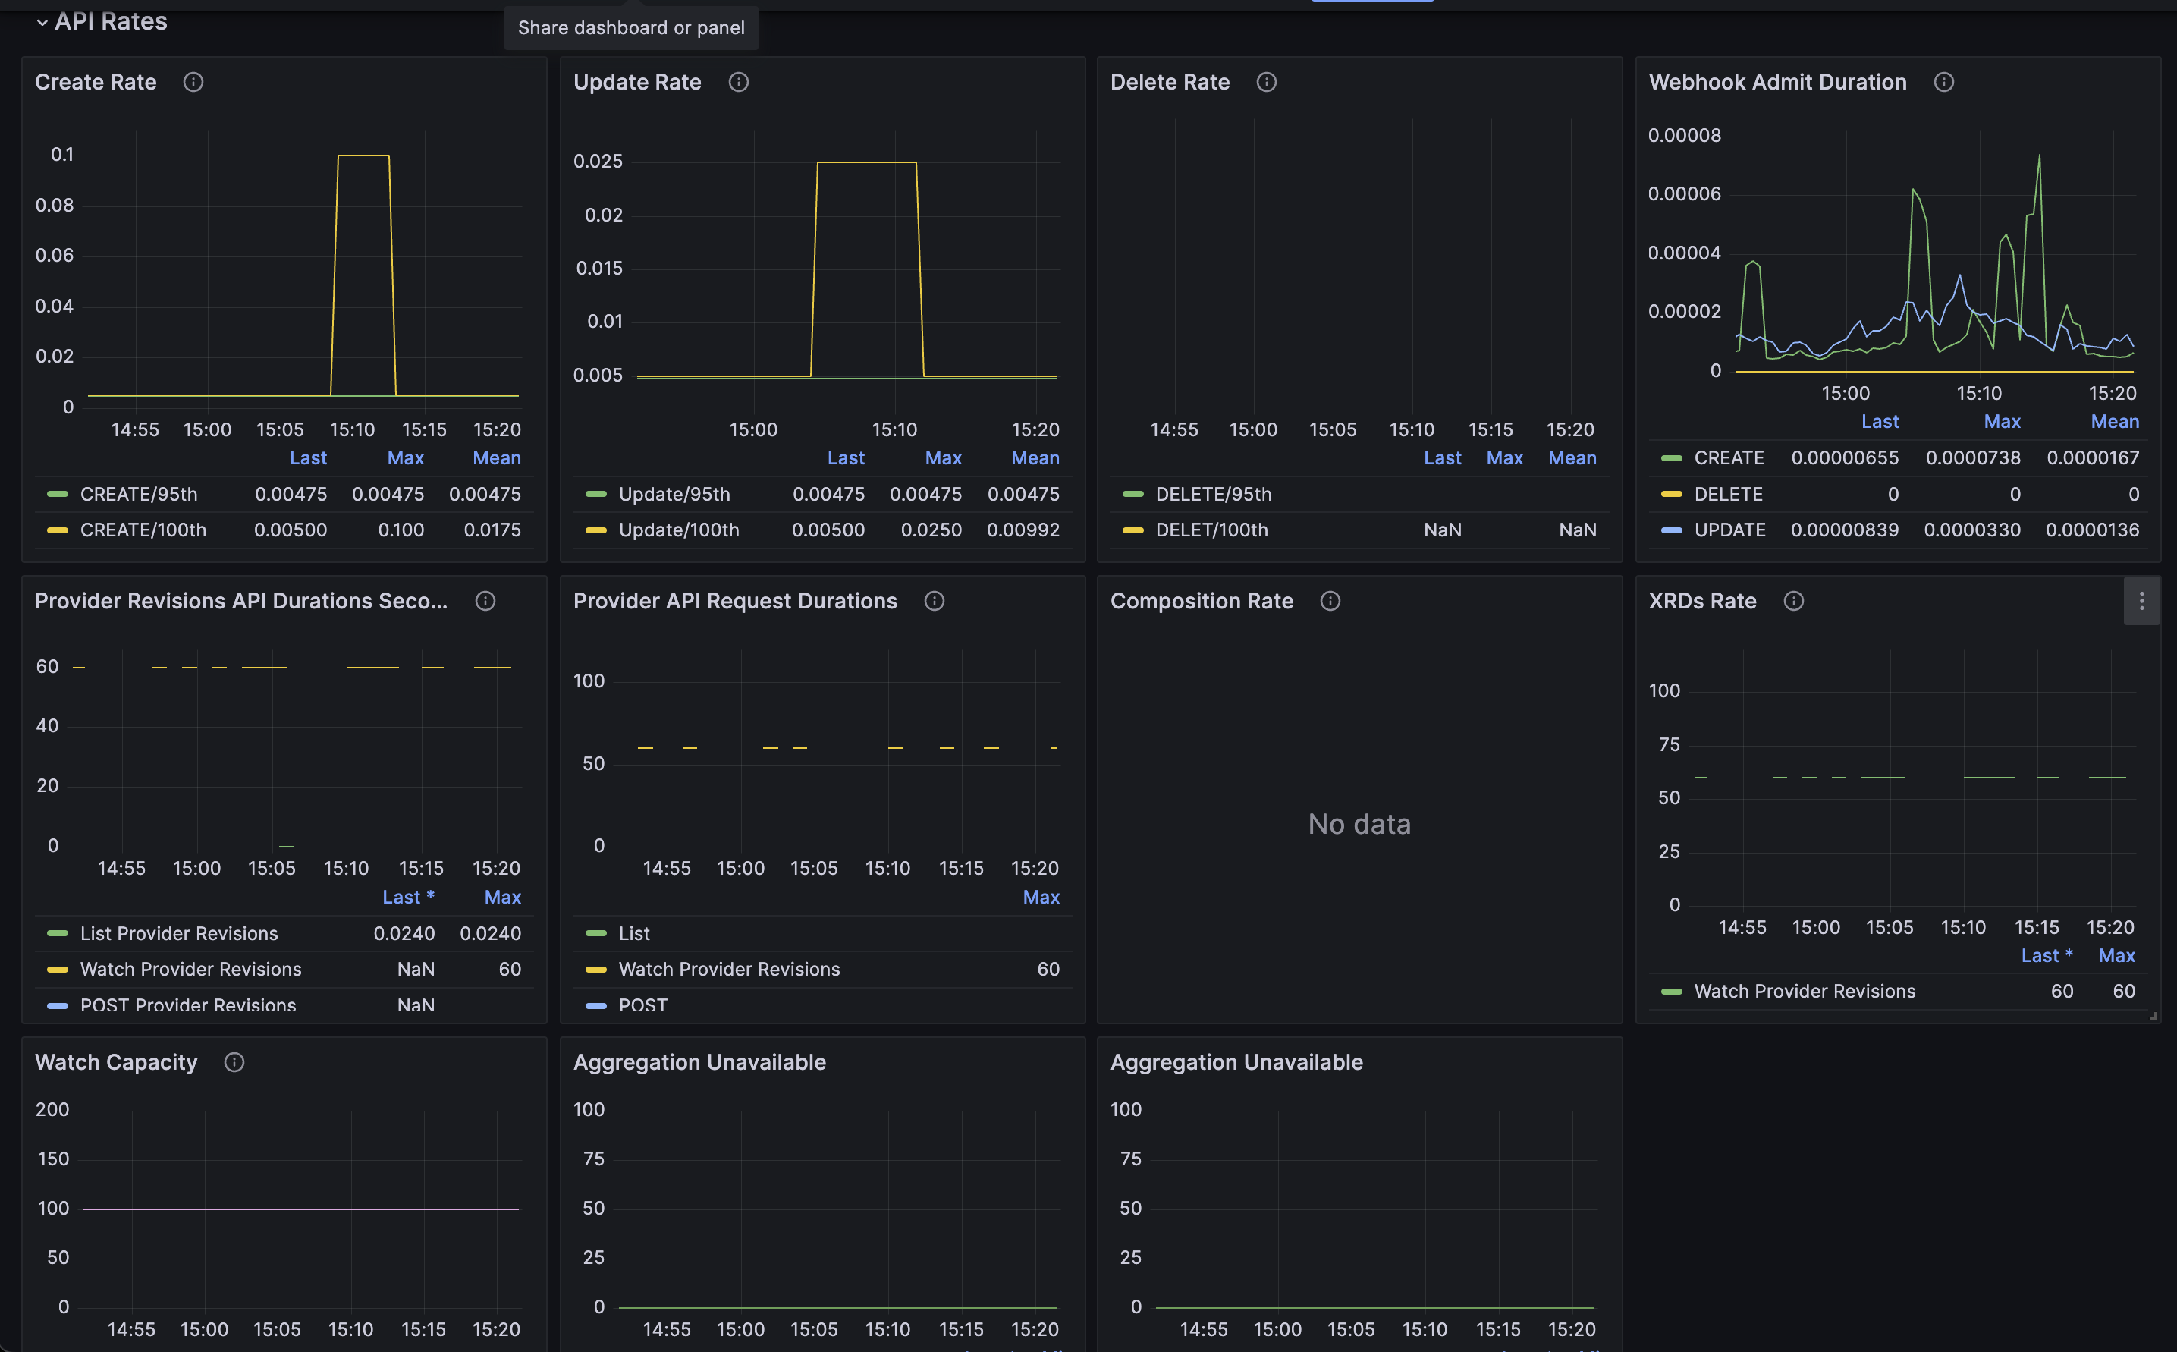The image size is (2177, 1352).
Task: Click the Provider API Request Durations info icon
Action: coord(935,601)
